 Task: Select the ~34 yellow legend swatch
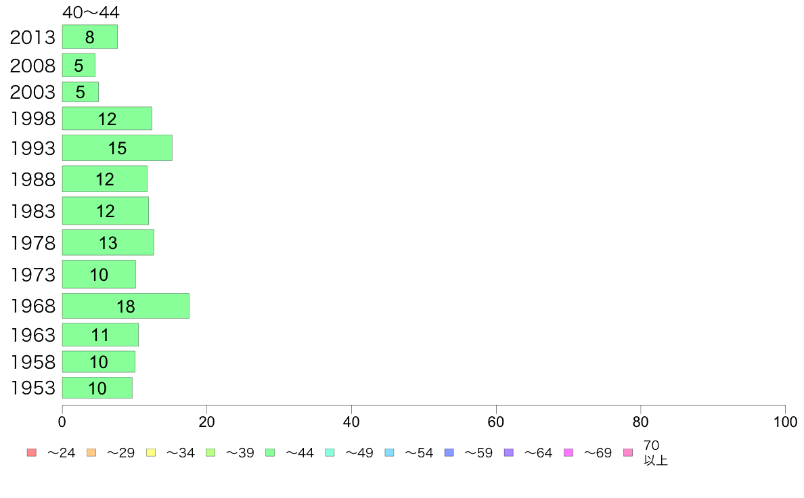(x=151, y=453)
